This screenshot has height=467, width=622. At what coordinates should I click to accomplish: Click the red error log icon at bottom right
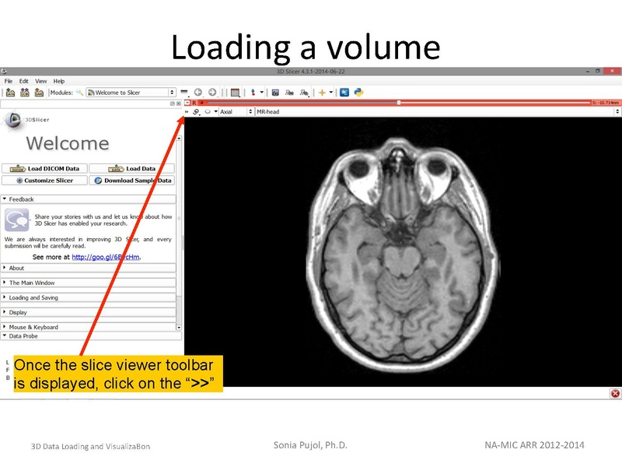(x=615, y=394)
